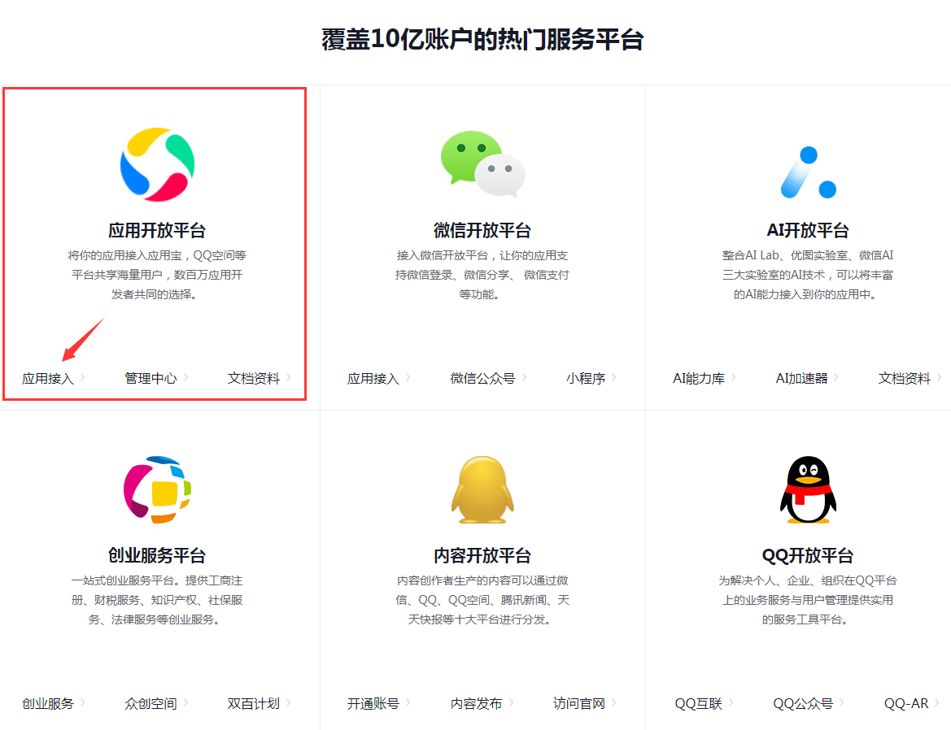Click the 内容开放平台 title text
Screen dimensions: 951x730
point(482,555)
